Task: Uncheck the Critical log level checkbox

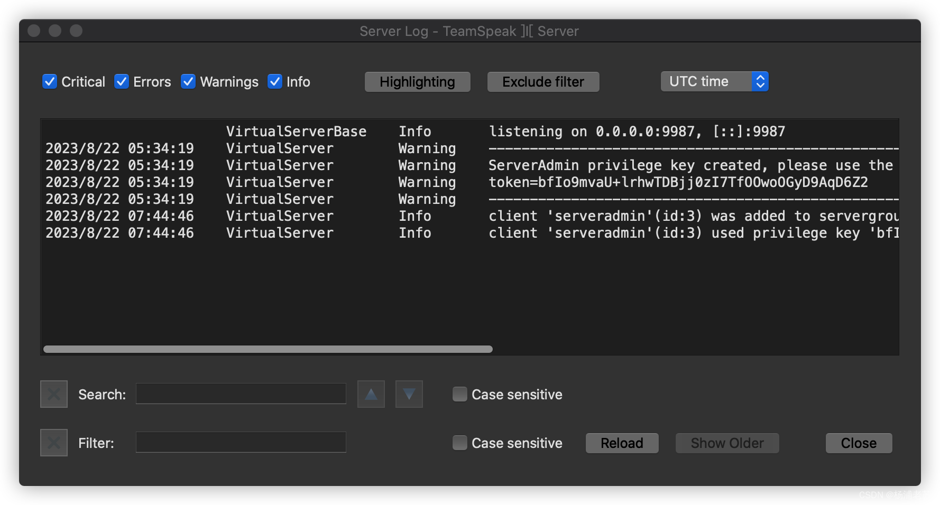Action: [50, 81]
